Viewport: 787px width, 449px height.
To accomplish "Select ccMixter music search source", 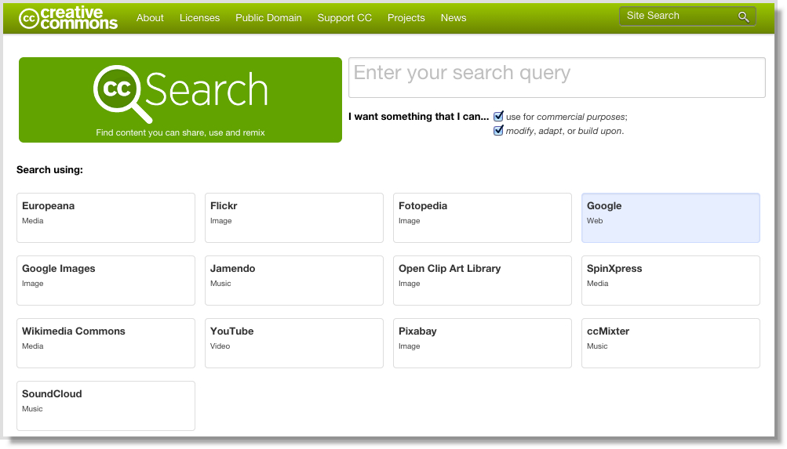I will tap(671, 343).
